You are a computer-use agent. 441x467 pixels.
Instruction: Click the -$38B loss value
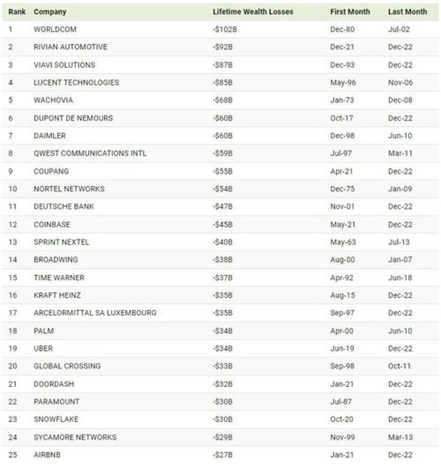(x=223, y=260)
